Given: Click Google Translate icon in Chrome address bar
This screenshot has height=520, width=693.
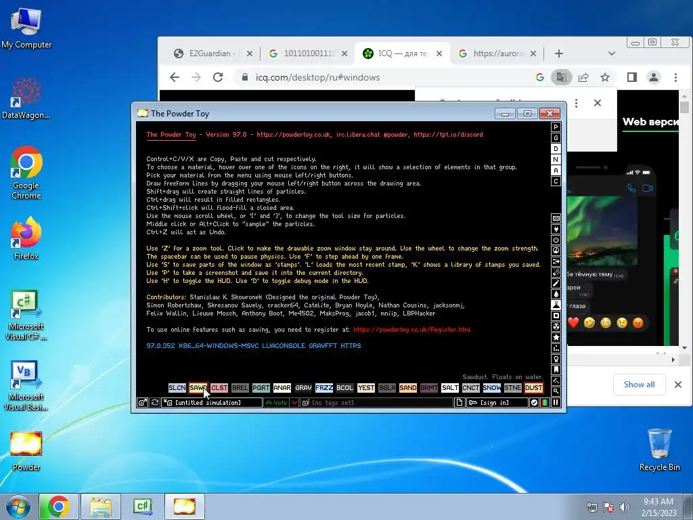Looking at the screenshot, I should [561, 77].
